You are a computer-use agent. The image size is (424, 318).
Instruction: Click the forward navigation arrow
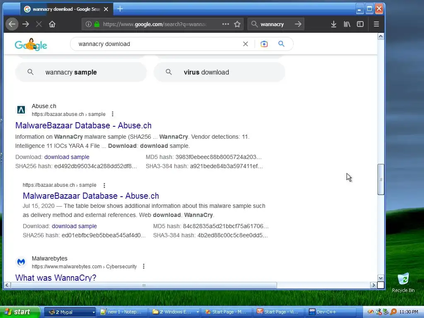click(26, 24)
